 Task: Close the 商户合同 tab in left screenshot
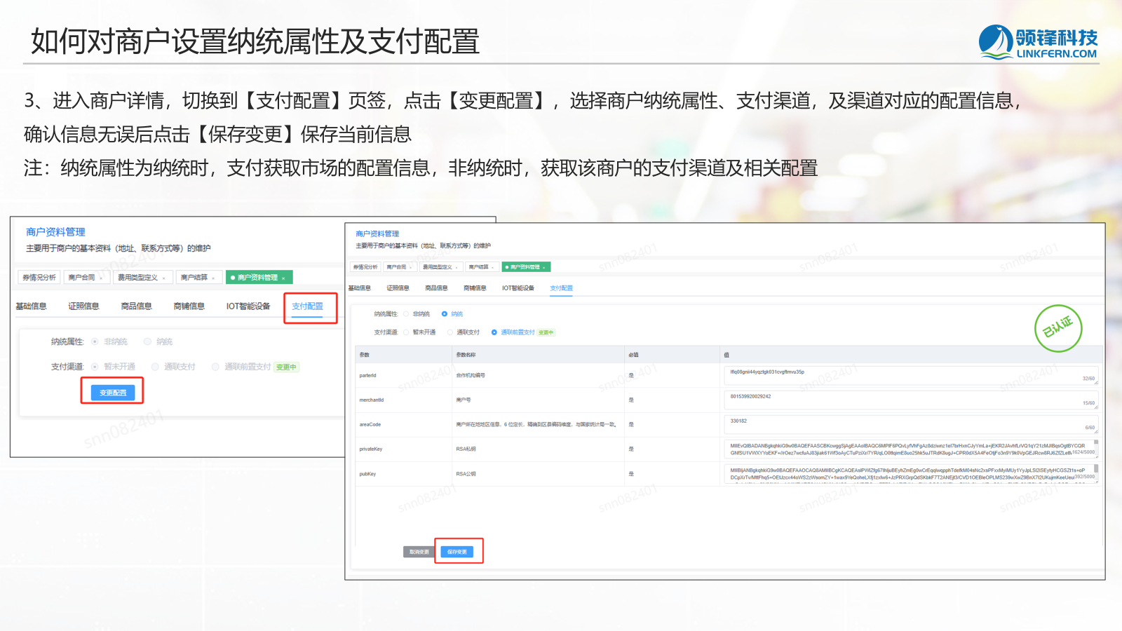click(x=101, y=278)
